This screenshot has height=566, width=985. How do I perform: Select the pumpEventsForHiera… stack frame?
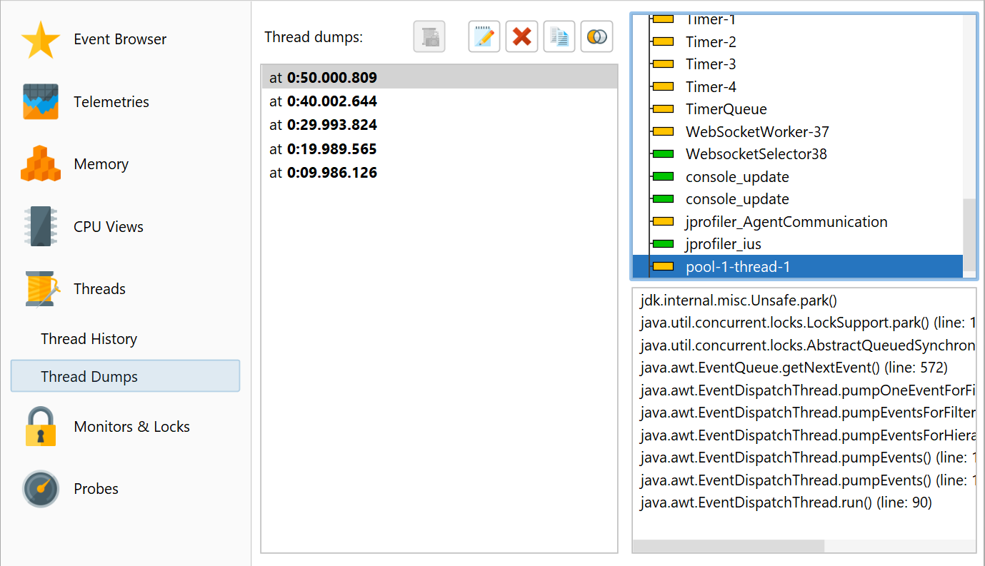click(x=807, y=435)
